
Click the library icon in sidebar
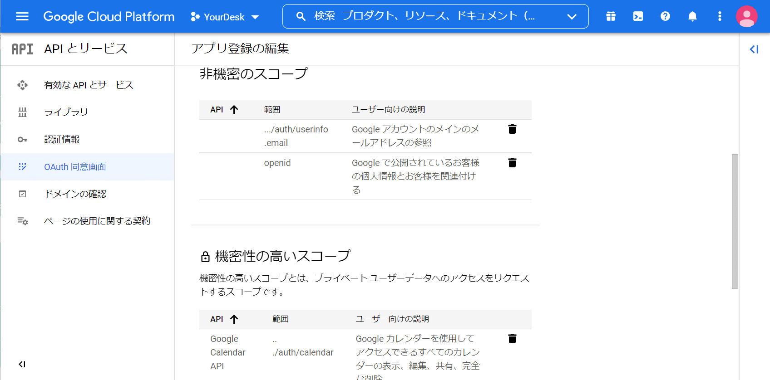tap(22, 112)
